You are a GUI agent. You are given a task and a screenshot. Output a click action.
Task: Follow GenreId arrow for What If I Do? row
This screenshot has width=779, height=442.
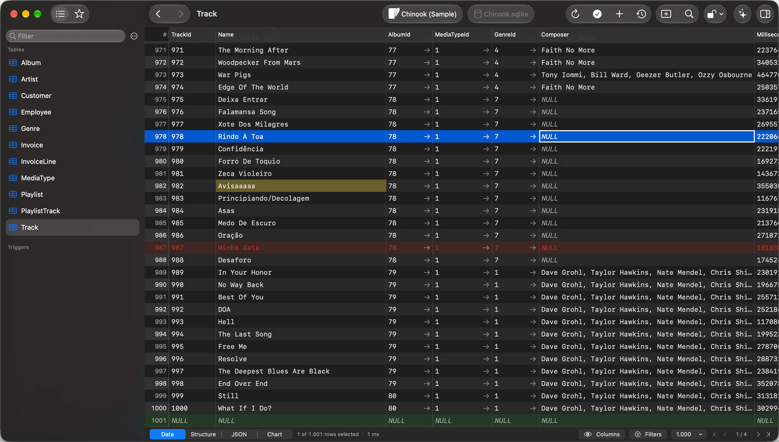coord(533,408)
